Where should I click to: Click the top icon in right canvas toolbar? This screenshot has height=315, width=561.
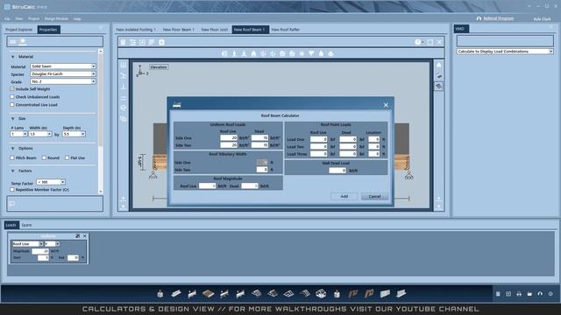click(x=438, y=65)
